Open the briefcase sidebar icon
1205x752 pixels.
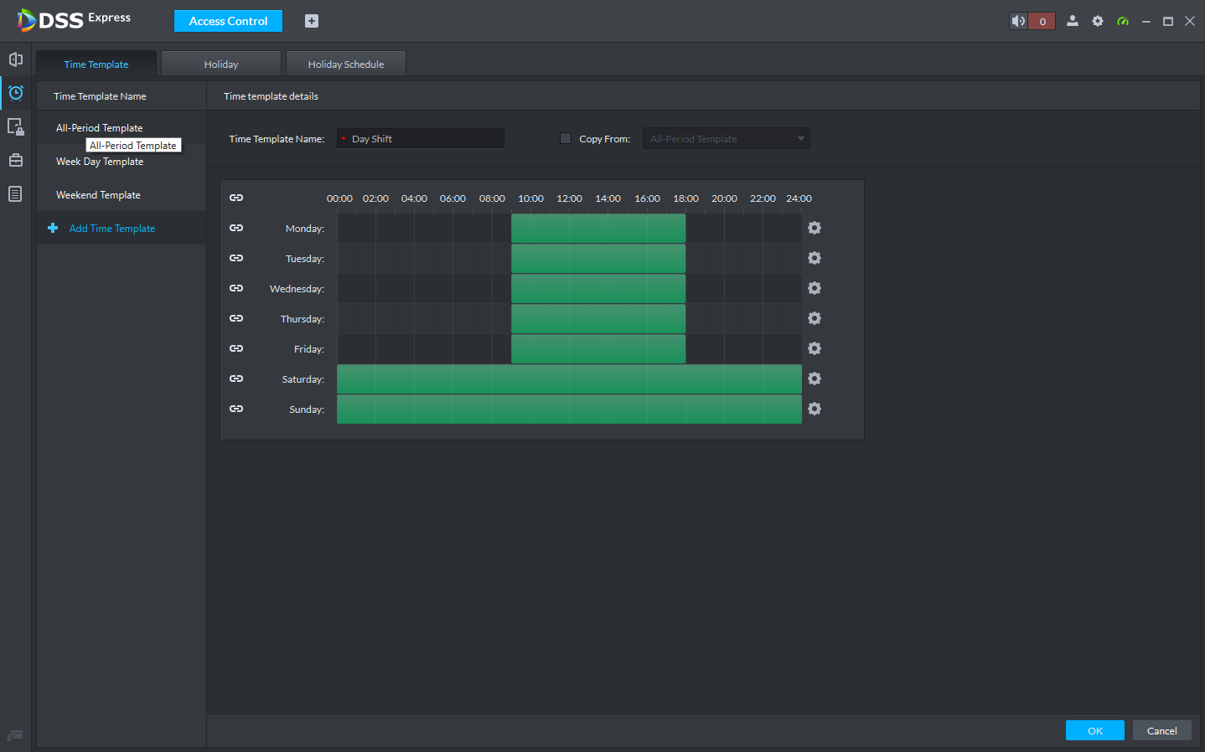pyautogui.click(x=15, y=160)
